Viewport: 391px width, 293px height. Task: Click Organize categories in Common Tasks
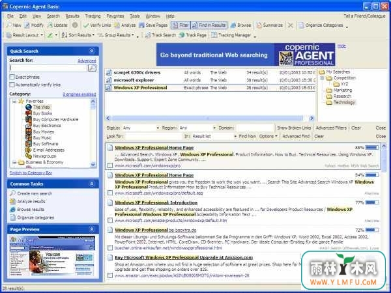tap(35, 217)
